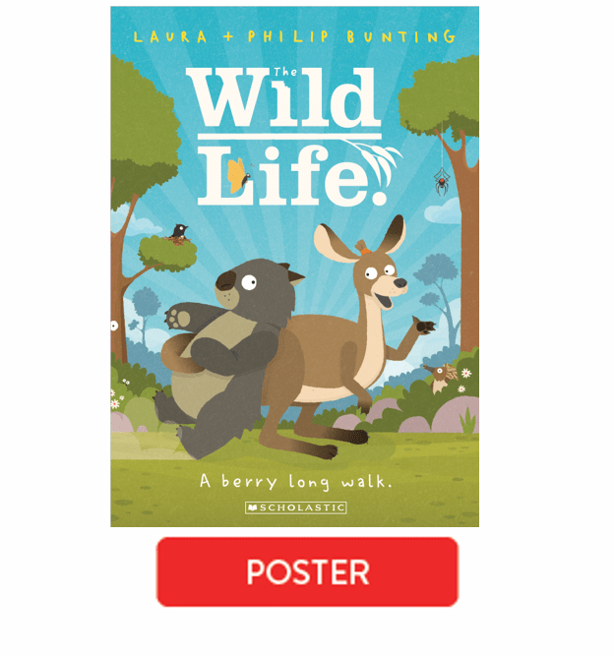
Task: Click the word 'Wild' in the title
Action: click(x=283, y=97)
